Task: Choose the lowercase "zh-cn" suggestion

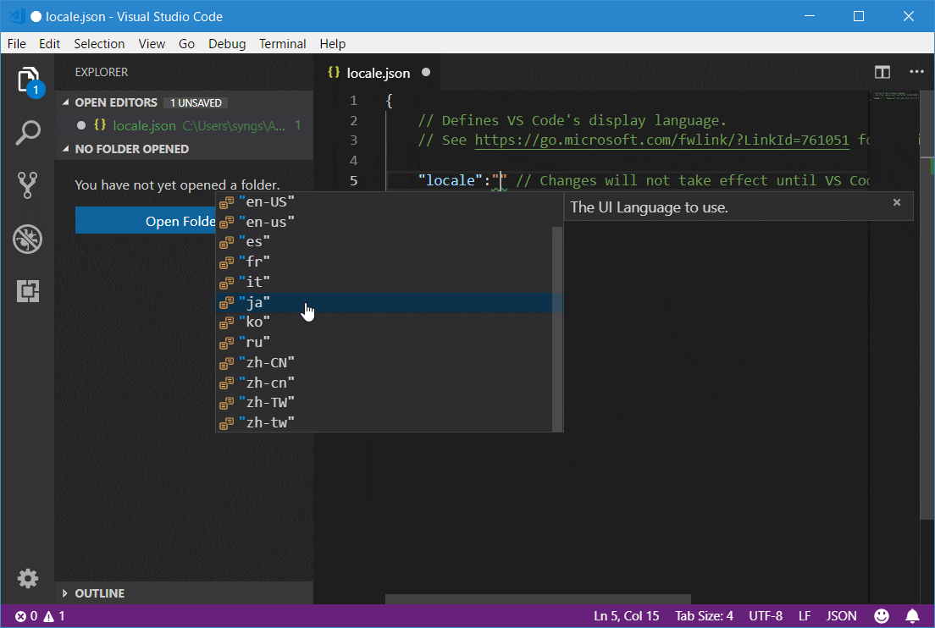Action: pyautogui.click(x=384, y=383)
